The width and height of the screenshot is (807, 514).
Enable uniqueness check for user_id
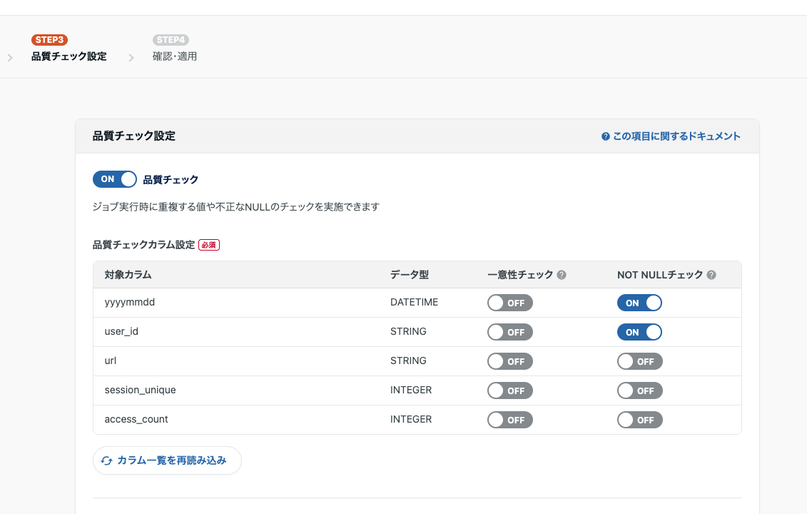click(x=509, y=331)
